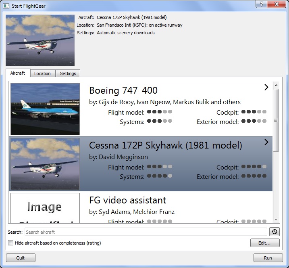Screen dimensions: 289x268
Task: Click Cessna 172P Systems rating dots
Action: coord(160,176)
